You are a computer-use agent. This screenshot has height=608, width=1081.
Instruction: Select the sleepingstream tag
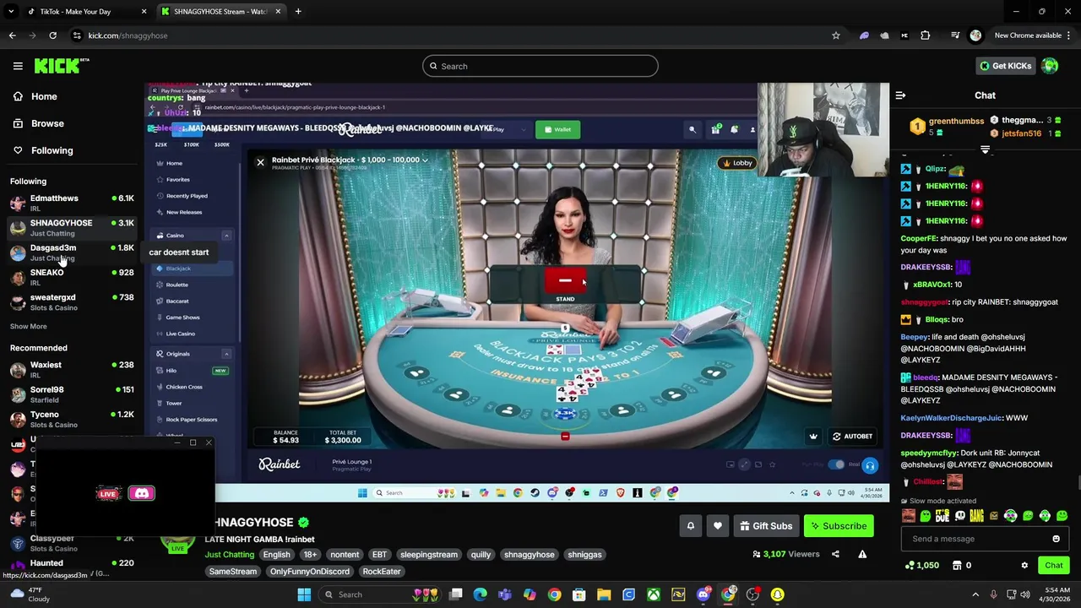tap(429, 555)
